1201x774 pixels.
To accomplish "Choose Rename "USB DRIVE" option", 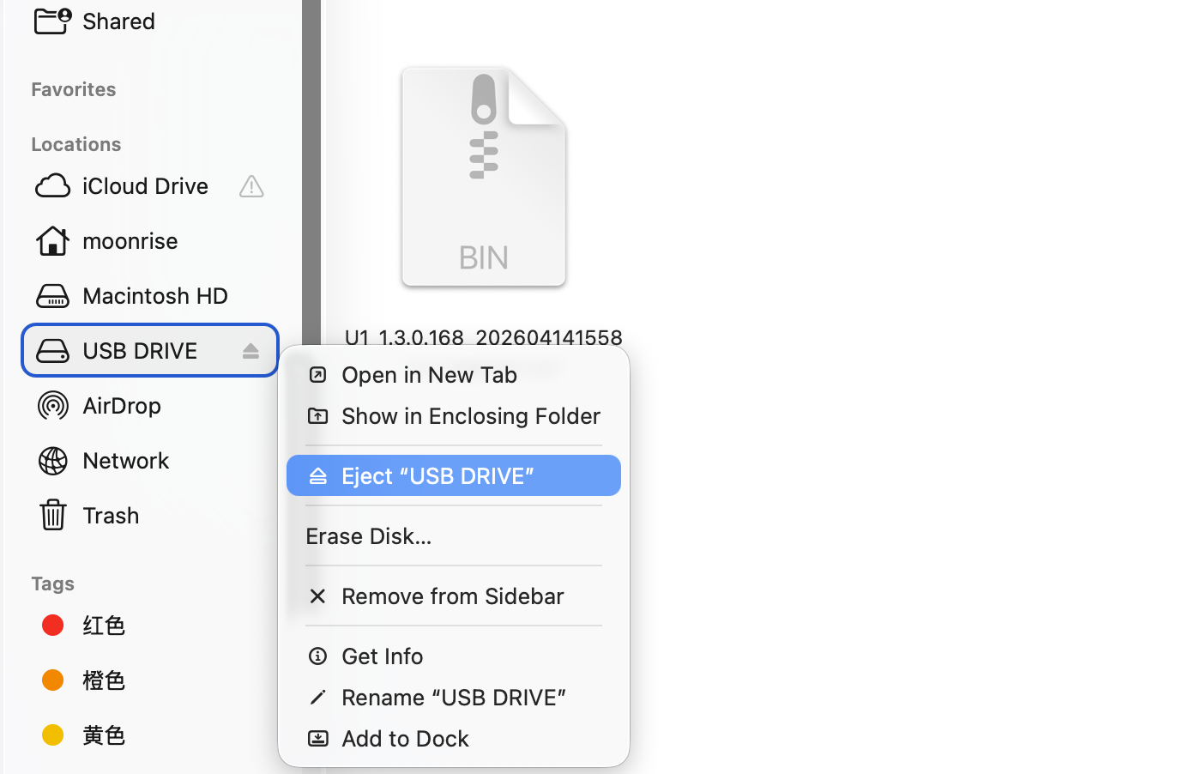I will [453, 698].
